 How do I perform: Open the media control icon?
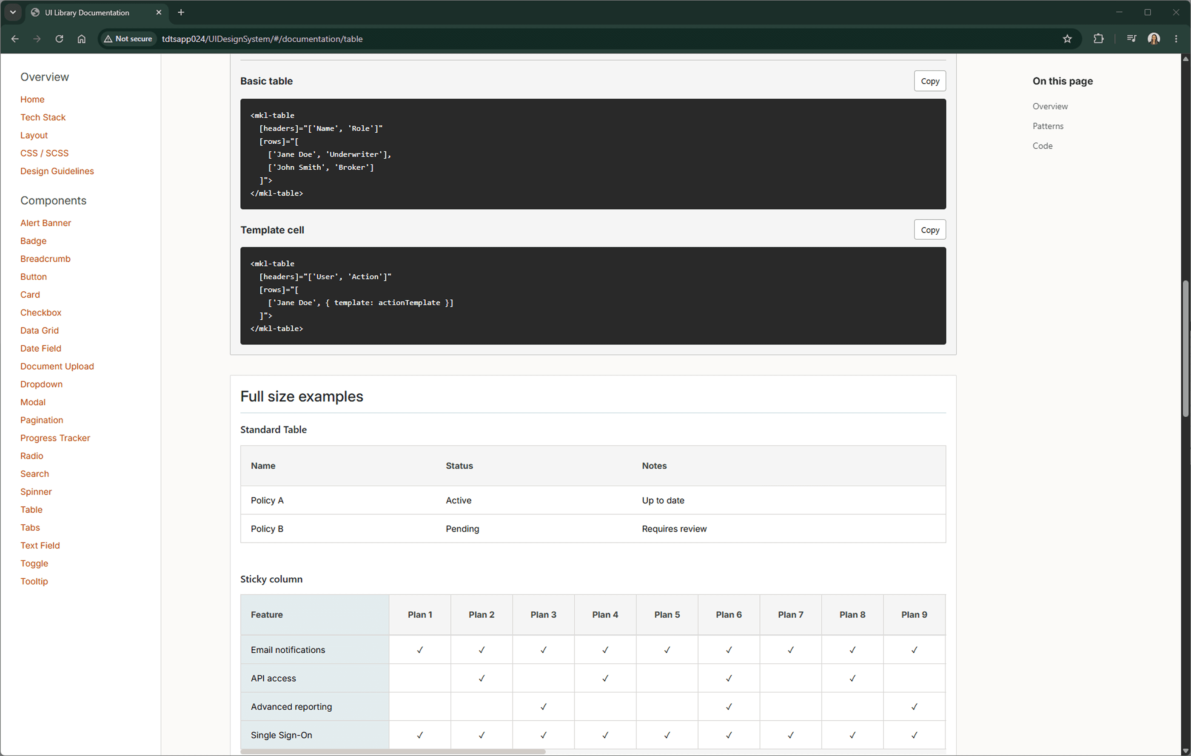1131,39
